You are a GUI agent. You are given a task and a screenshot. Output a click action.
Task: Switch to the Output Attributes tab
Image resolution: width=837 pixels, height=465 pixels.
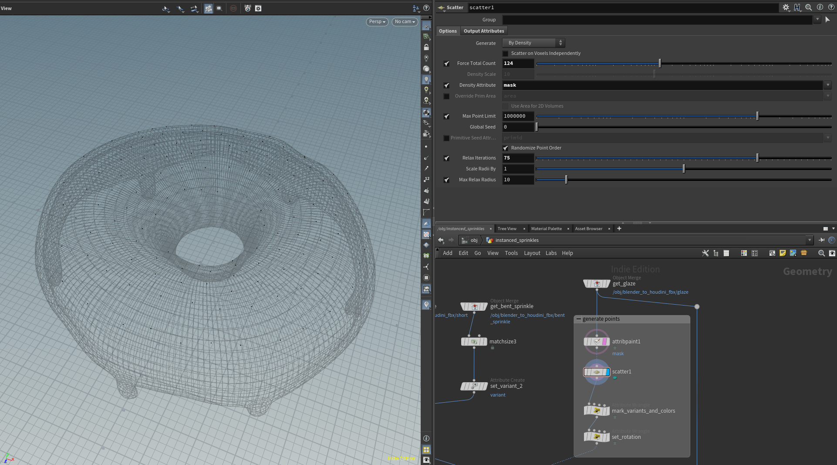(x=483, y=31)
